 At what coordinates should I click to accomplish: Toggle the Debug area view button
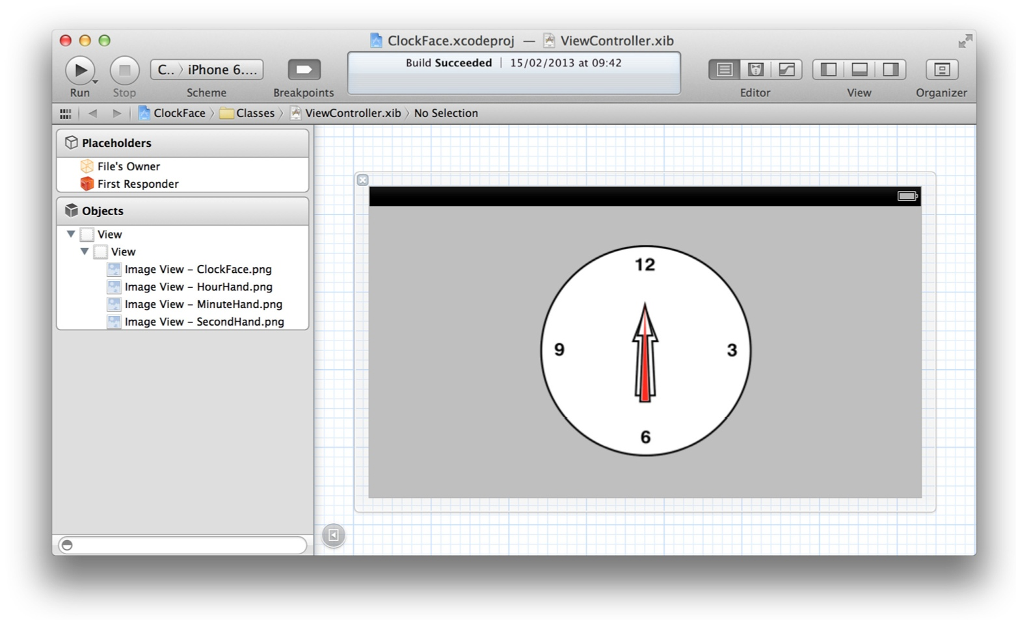tap(859, 70)
